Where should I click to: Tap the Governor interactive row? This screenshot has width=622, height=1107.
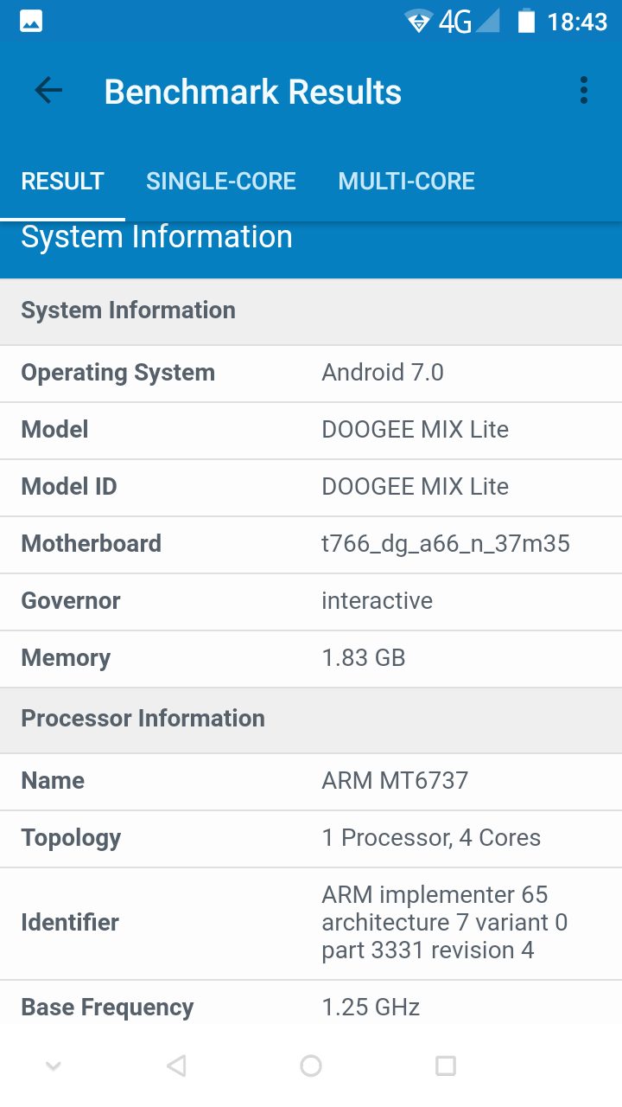point(311,601)
